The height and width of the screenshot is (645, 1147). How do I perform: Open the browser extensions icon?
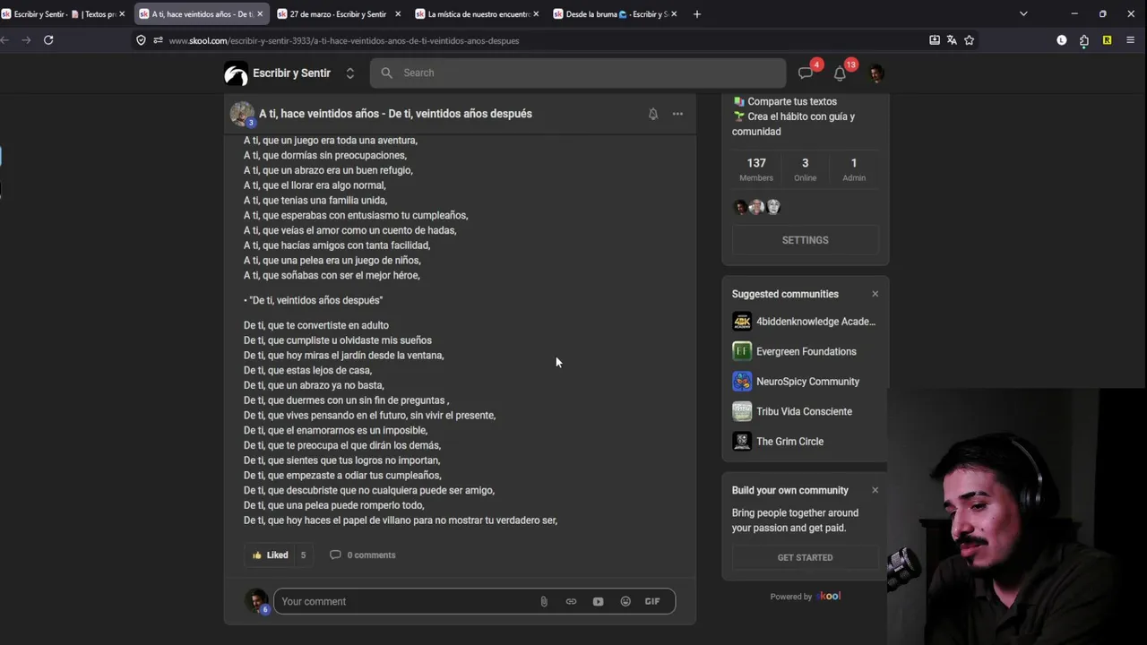(1084, 40)
